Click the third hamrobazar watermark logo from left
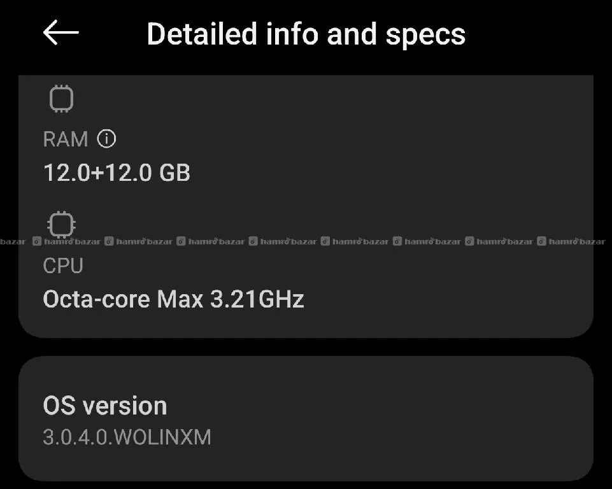The height and width of the screenshot is (489, 612). pyautogui.click(x=181, y=242)
